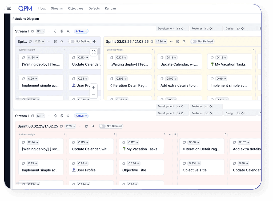This screenshot has height=201, width=273.
Task: Click the search icon in Sprint 03.03.25 header
Action: 184,42
